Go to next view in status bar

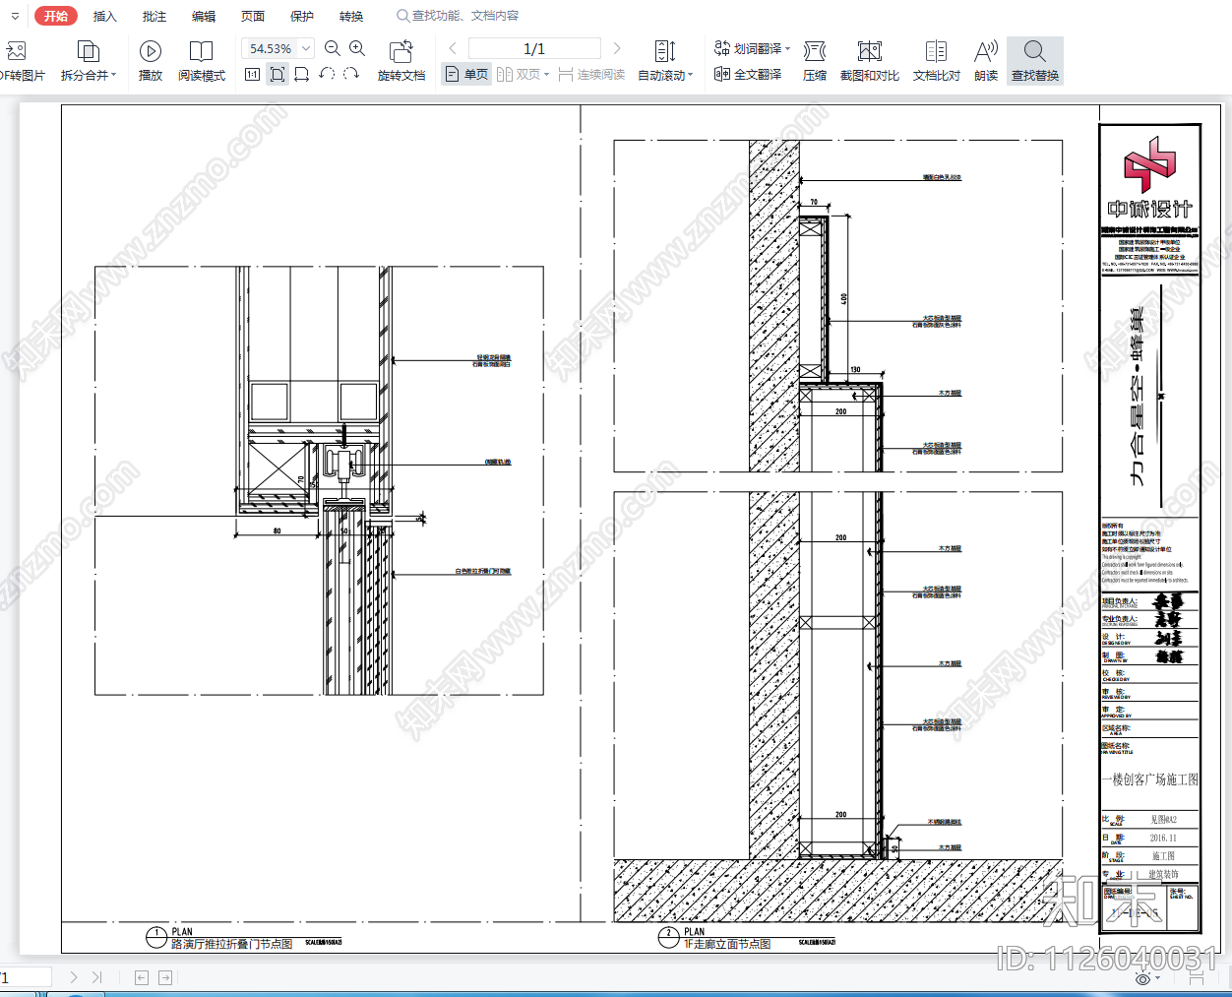pyautogui.click(x=165, y=977)
